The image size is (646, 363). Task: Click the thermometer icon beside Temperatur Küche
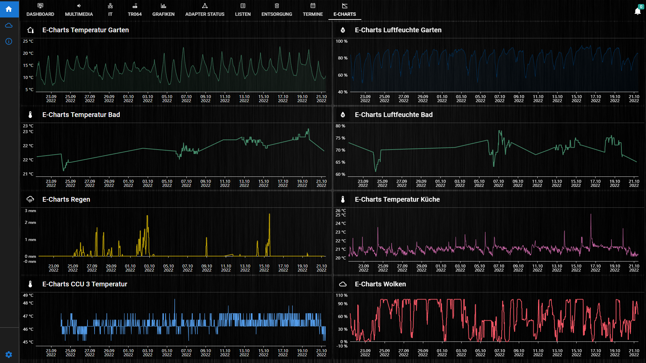[343, 200]
